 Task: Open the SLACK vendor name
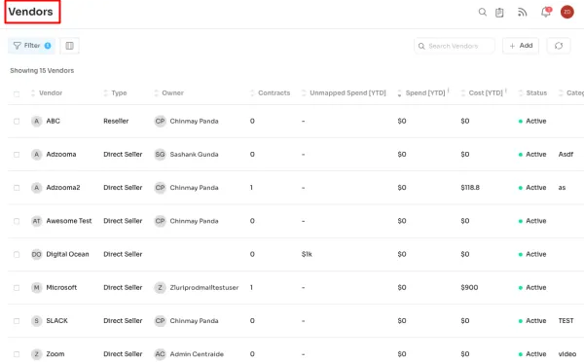tap(57, 320)
